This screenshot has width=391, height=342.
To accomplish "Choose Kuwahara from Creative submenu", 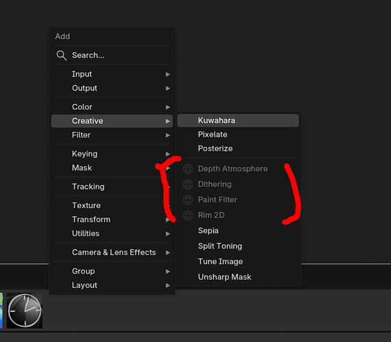I will point(238,120).
